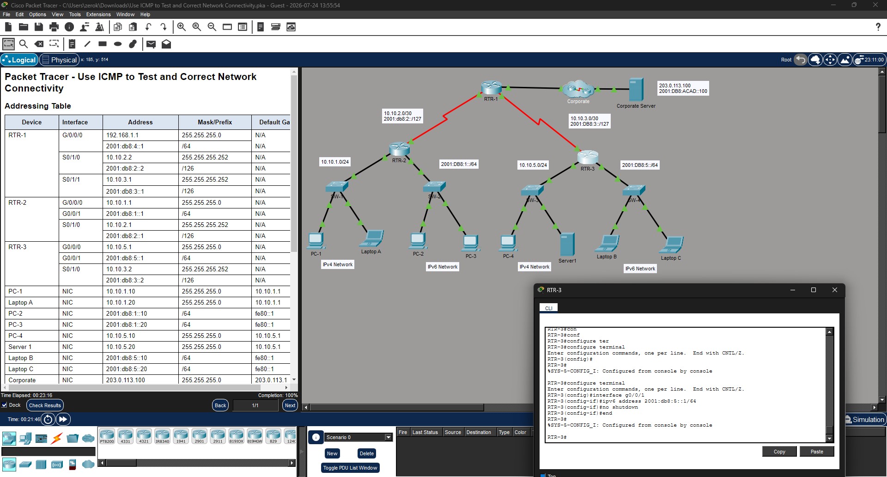Click the device list horizontal scrollbar

coord(197,463)
